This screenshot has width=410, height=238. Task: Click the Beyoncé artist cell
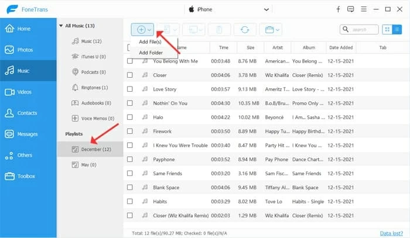pyautogui.click(x=274, y=118)
